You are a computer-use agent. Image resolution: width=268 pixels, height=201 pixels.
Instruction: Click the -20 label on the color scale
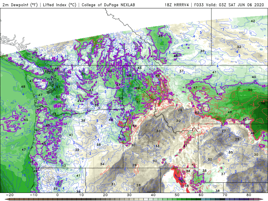point(10,195)
